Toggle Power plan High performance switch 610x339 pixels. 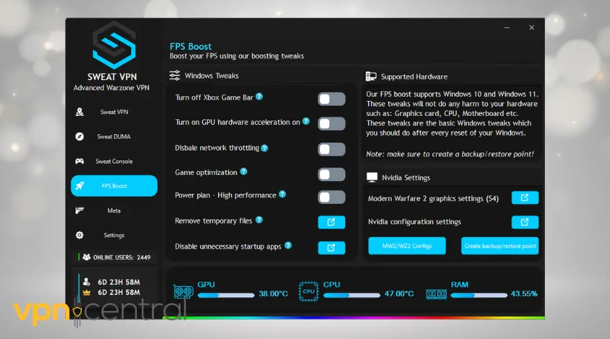point(331,197)
